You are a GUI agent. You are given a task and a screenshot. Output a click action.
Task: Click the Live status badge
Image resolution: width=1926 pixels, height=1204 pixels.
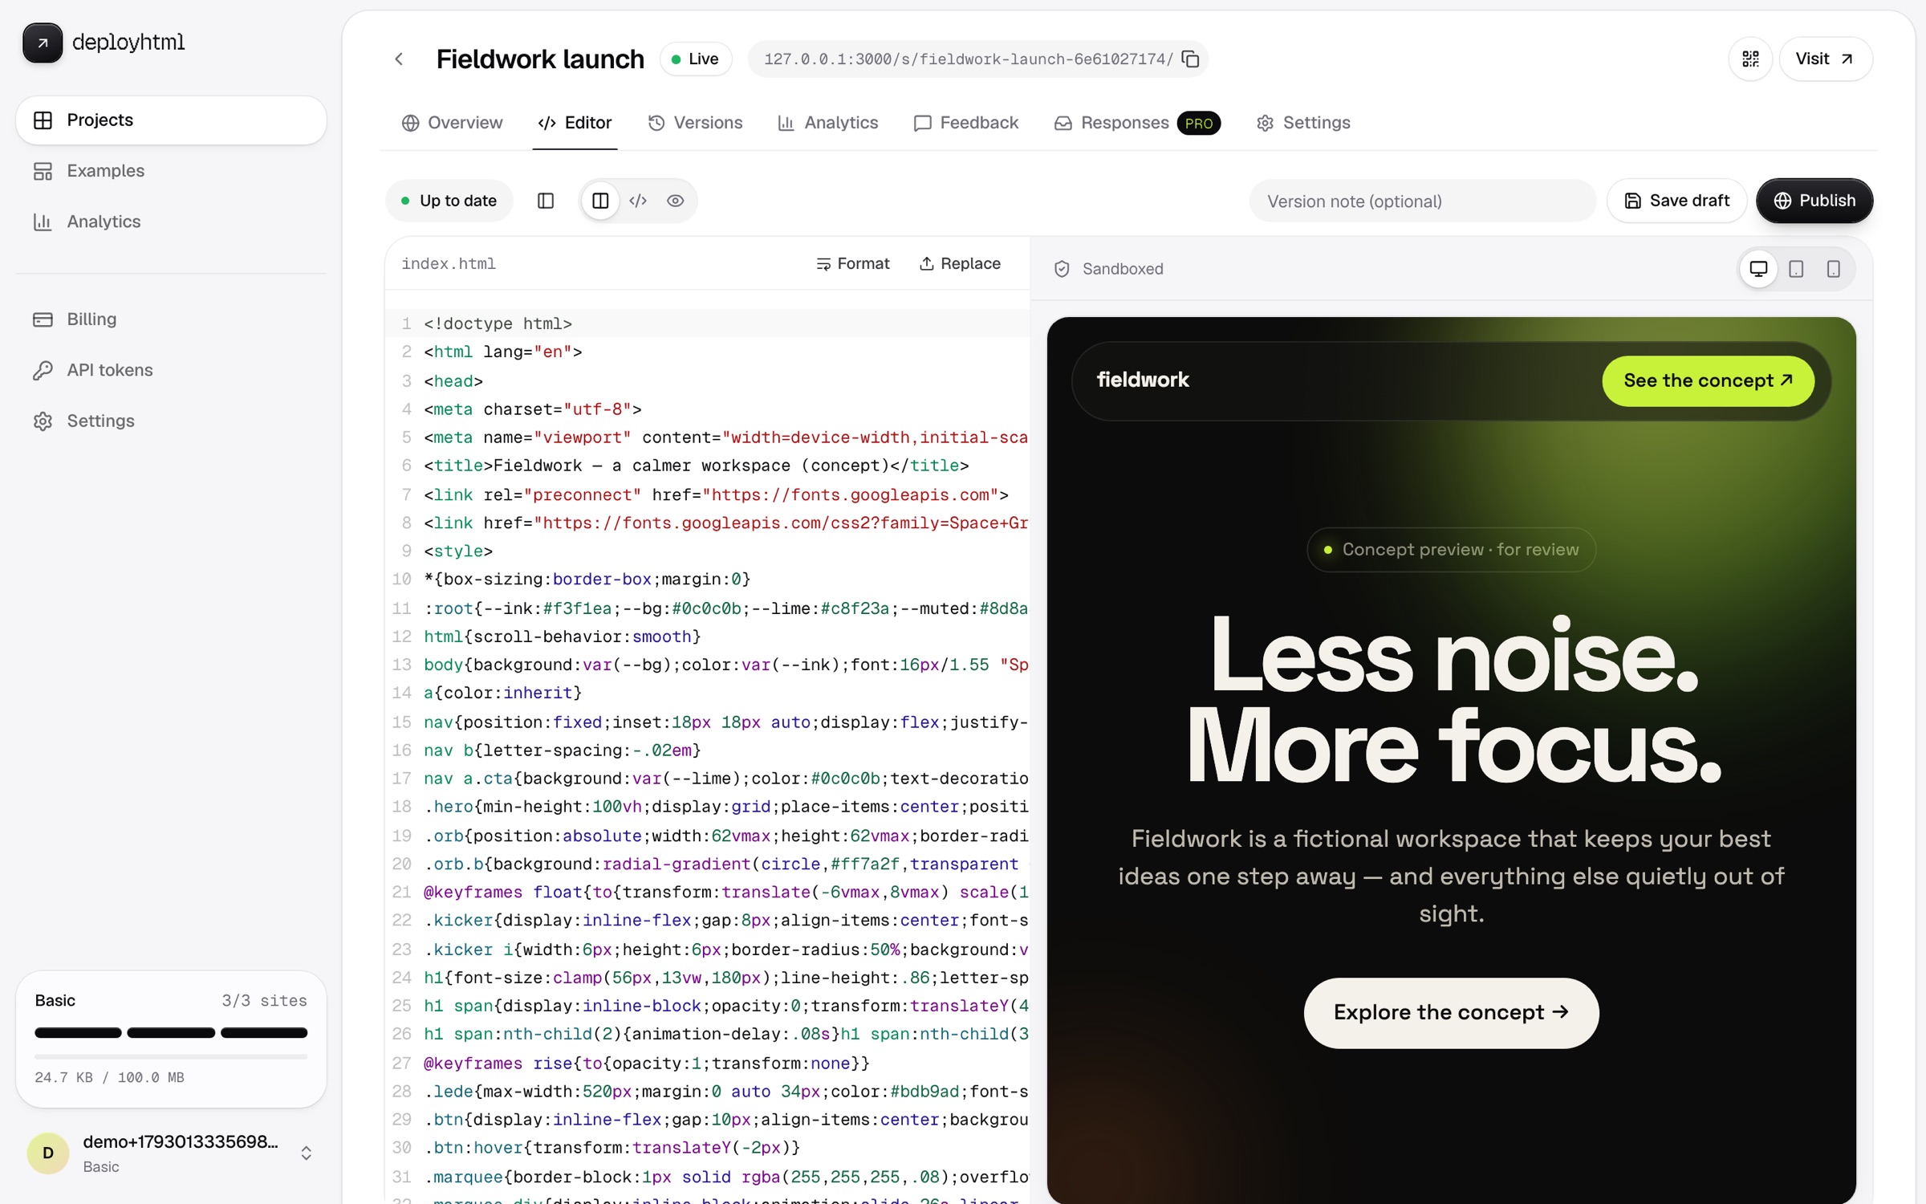click(x=695, y=59)
